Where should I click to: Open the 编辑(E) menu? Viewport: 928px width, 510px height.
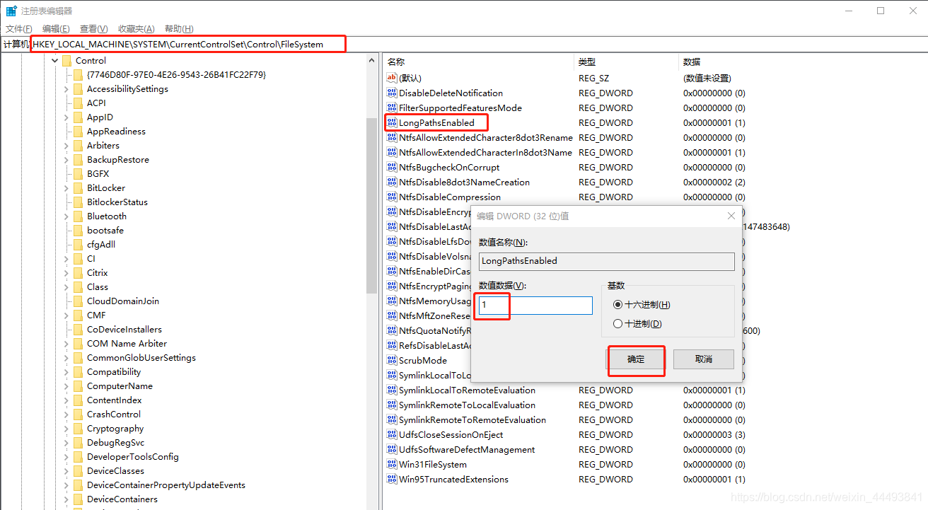point(56,28)
